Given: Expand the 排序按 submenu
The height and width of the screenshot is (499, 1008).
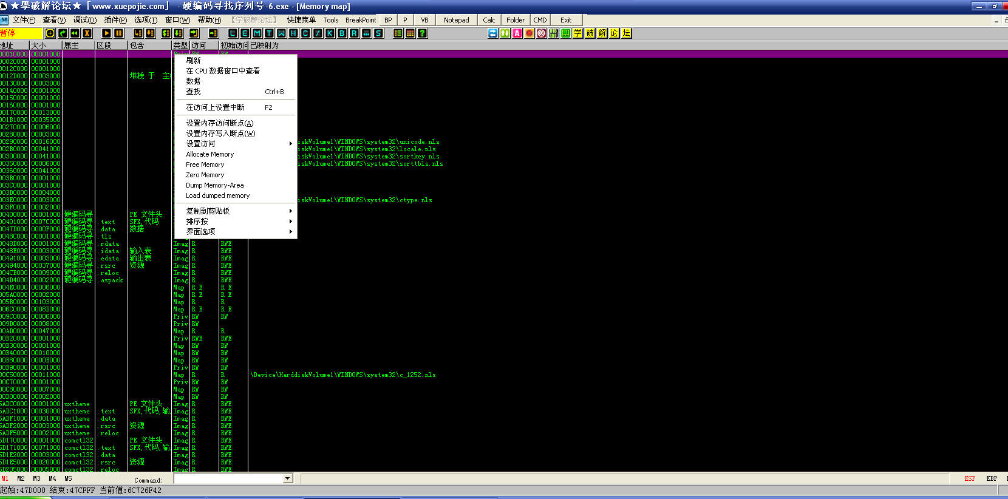Looking at the screenshot, I should [236, 222].
